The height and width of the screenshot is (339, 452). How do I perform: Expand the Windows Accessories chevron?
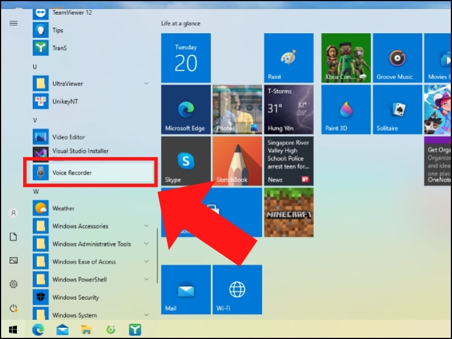pos(146,226)
